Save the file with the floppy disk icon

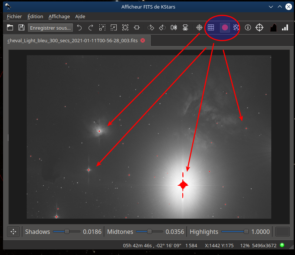[21, 28]
